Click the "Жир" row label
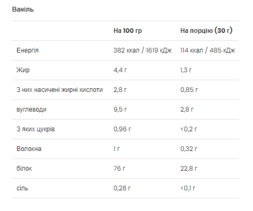The height and width of the screenshot is (211, 253). click(x=22, y=70)
